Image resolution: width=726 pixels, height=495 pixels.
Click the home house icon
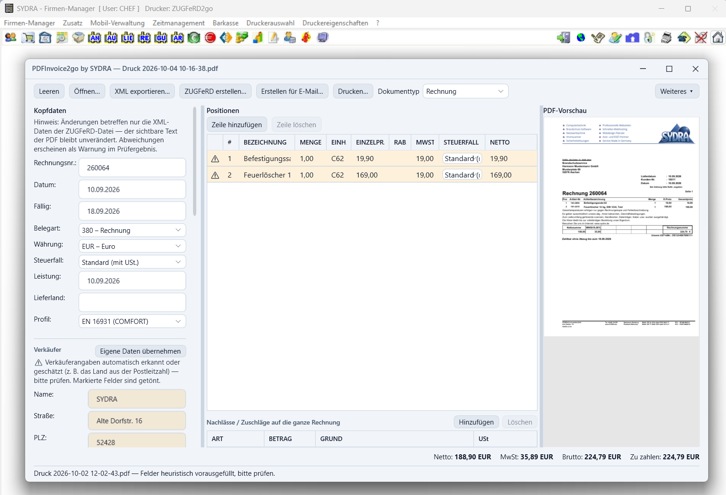(x=718, y=38)
